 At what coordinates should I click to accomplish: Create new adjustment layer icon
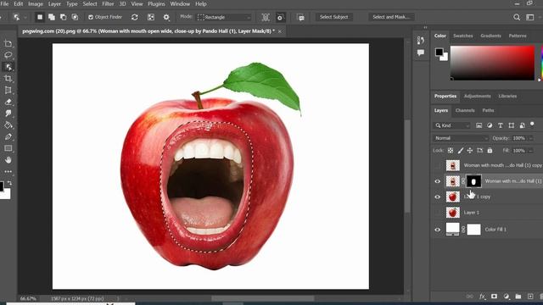[x=507, y=297]
